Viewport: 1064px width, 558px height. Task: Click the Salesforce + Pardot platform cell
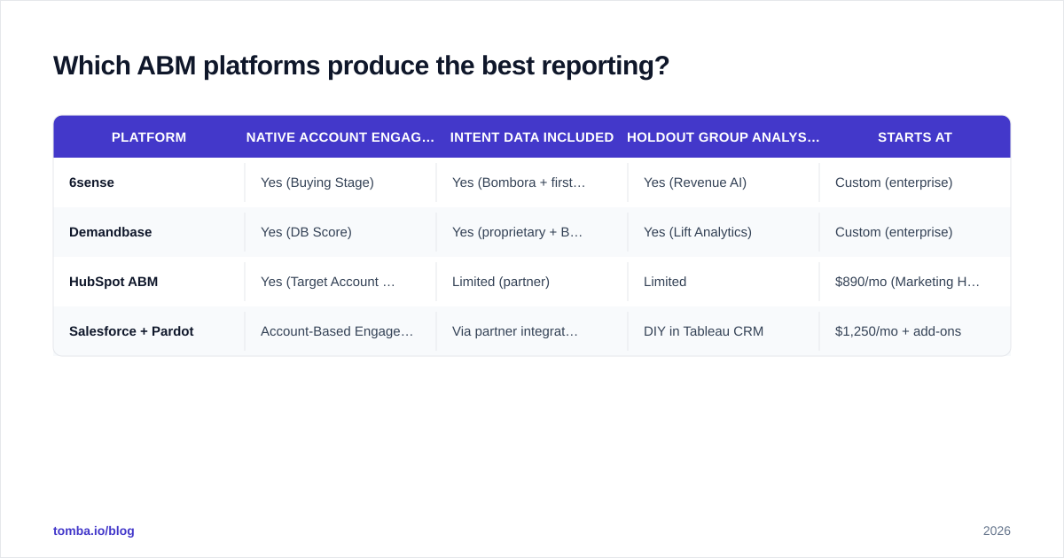(149, 331)
